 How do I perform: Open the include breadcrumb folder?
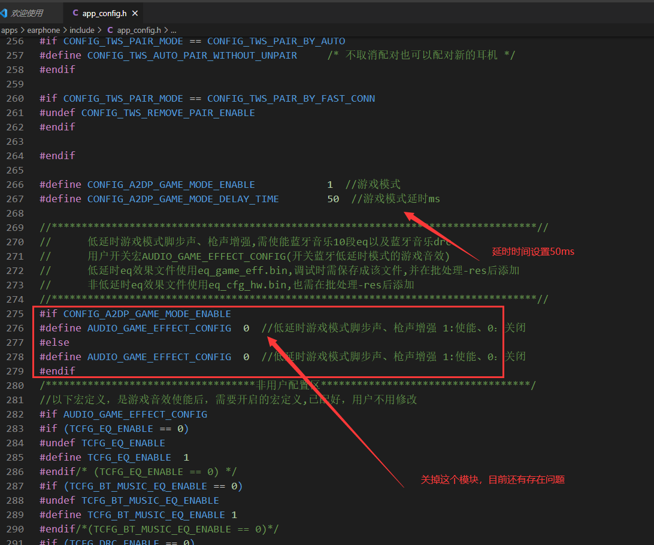81,30
